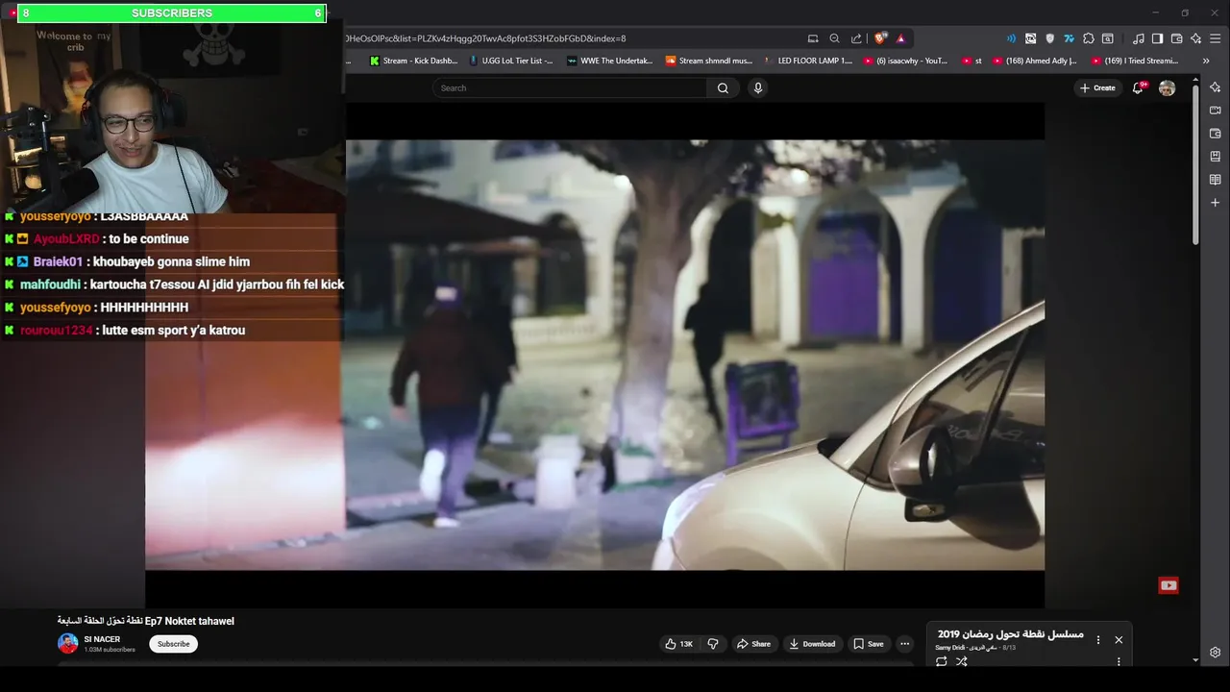Click the SI NACER channel name
Image resolution: width=1230 pixels, height=692 pixels.
click(102, 639)
